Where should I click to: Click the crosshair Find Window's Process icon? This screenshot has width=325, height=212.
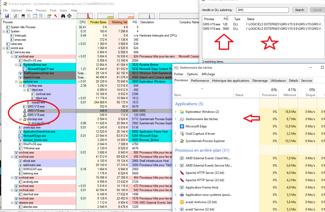coord(69,16)
